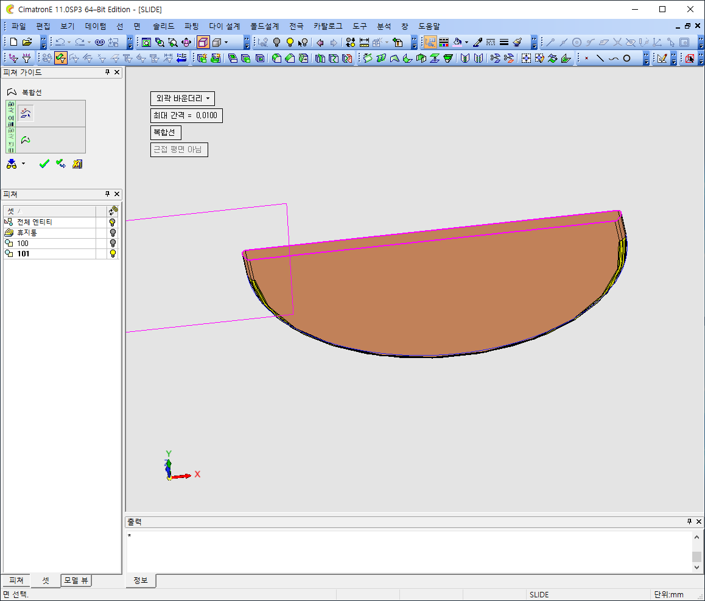Click the optional-step composite curve icon
The image size is (705, 601).
26,140
